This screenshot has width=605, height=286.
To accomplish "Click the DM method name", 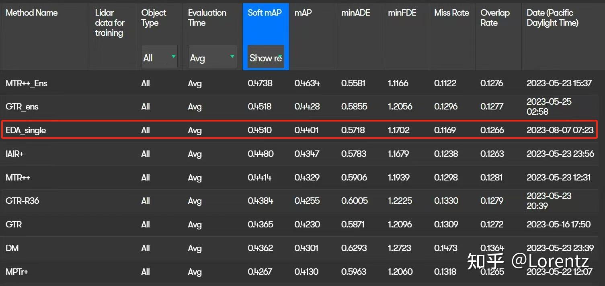I will point(12,248).
